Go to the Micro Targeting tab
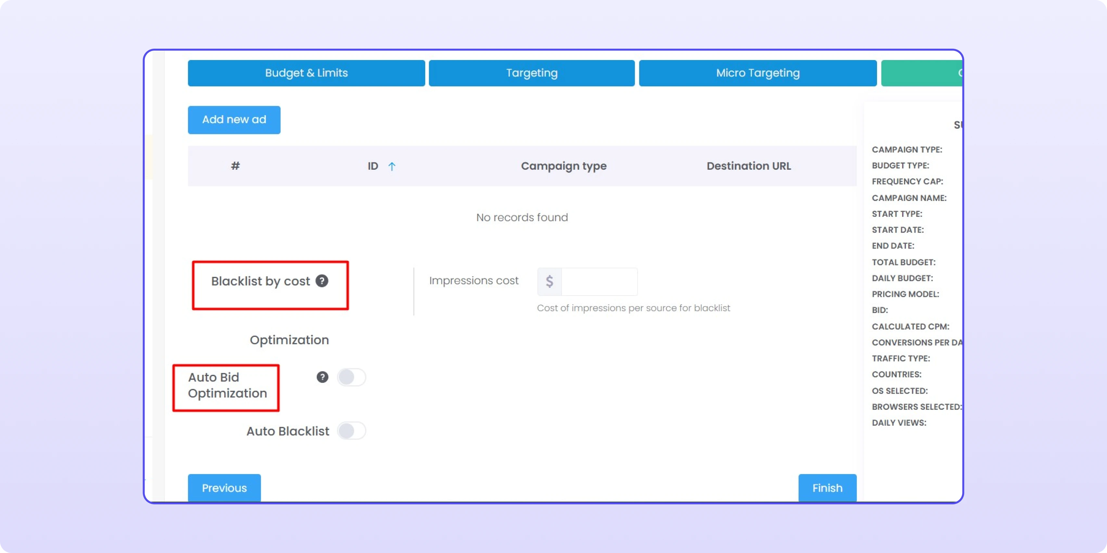1107x553 pixels. [x=757, y=73]
